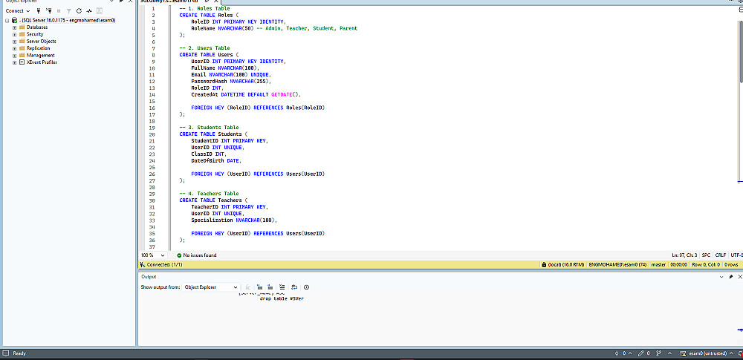Click the (local) (16.0 RTM) server status
The width and height of the screenshot is (743, 360).
tap(565, 265)
